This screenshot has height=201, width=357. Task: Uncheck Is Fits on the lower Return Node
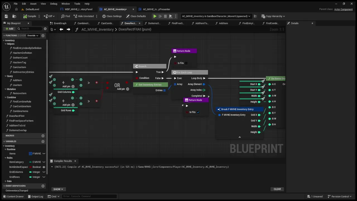pos(198,112)
